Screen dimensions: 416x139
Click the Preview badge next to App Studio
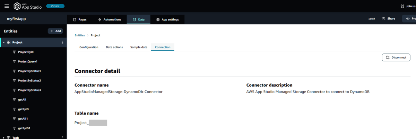pos(55,6)
